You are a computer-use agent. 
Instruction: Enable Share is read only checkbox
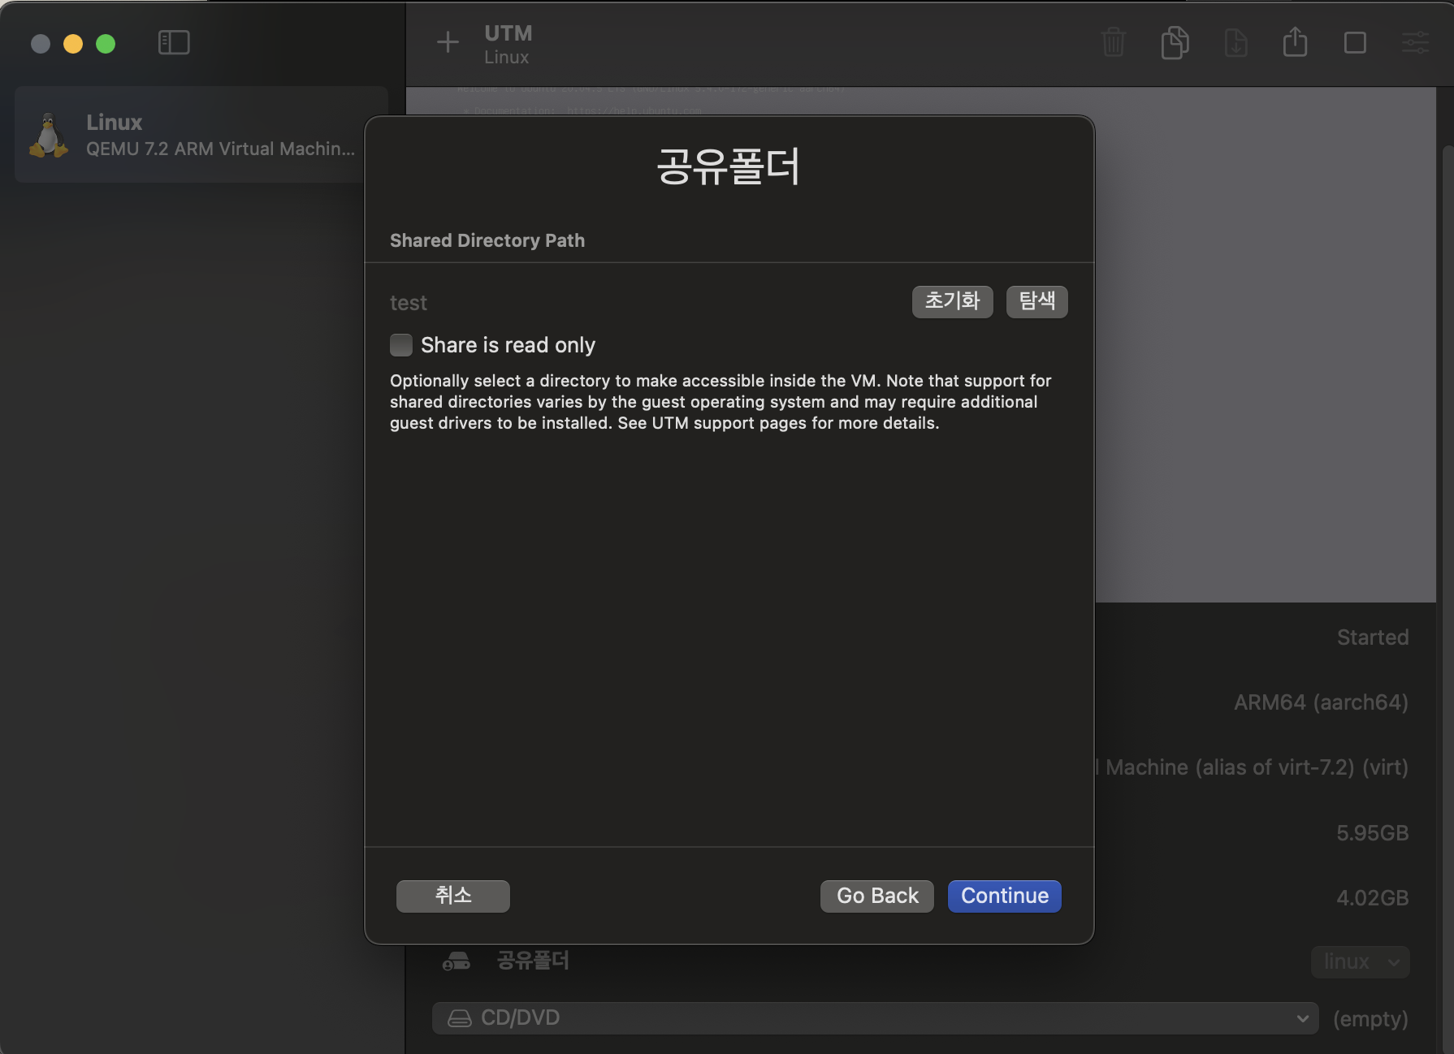pyautogui.click(x=401, y=345)
